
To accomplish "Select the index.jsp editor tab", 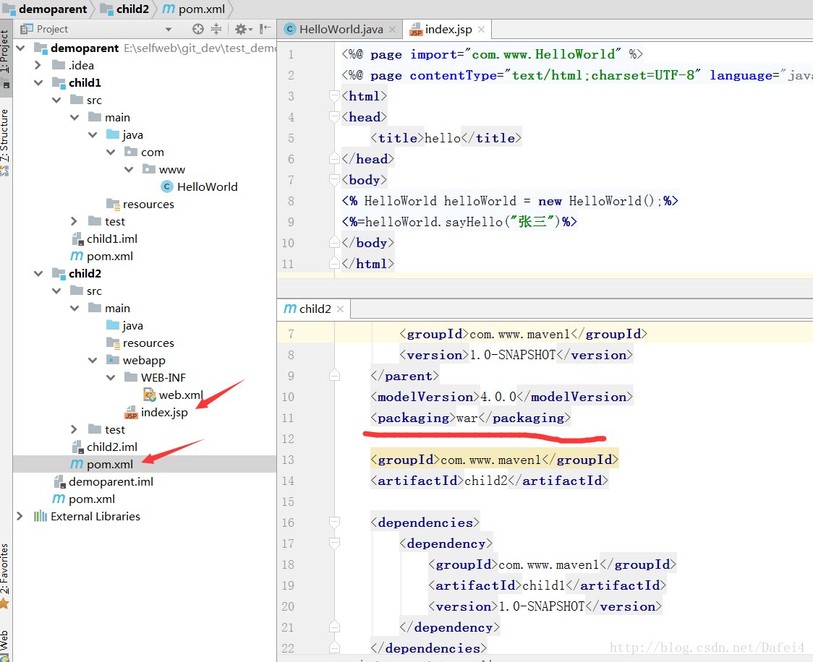I will (x=448, y=30).
